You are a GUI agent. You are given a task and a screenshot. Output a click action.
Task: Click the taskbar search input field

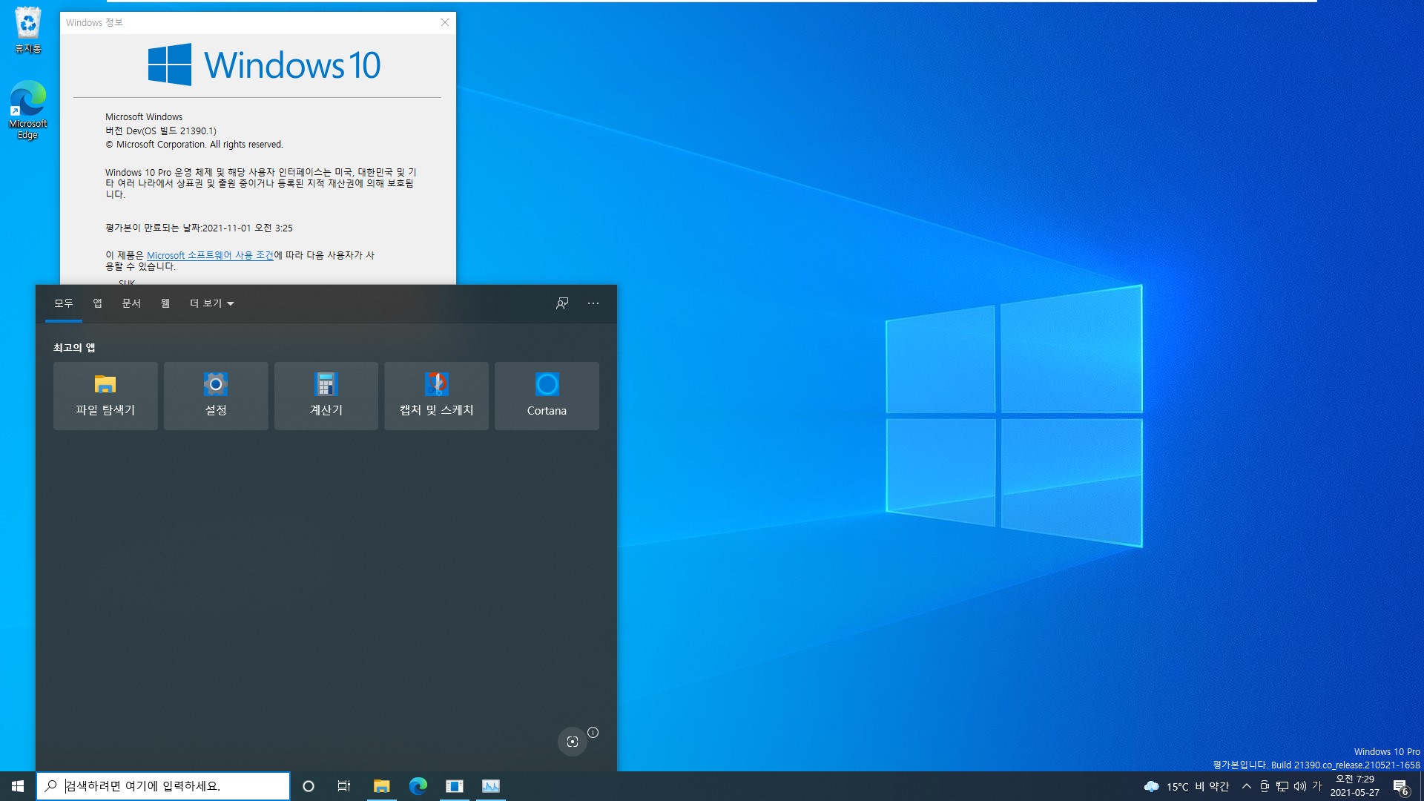(163, 786)
